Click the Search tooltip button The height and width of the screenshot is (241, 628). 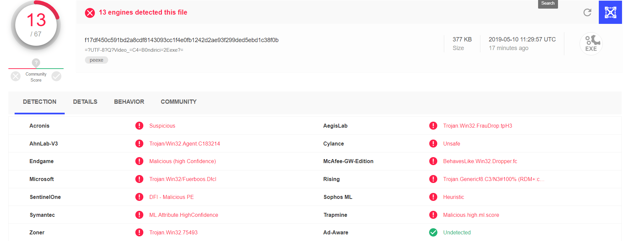[548, 4]
